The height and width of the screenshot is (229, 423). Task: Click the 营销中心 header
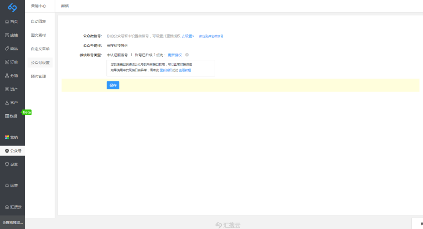(x=38, y=6)
